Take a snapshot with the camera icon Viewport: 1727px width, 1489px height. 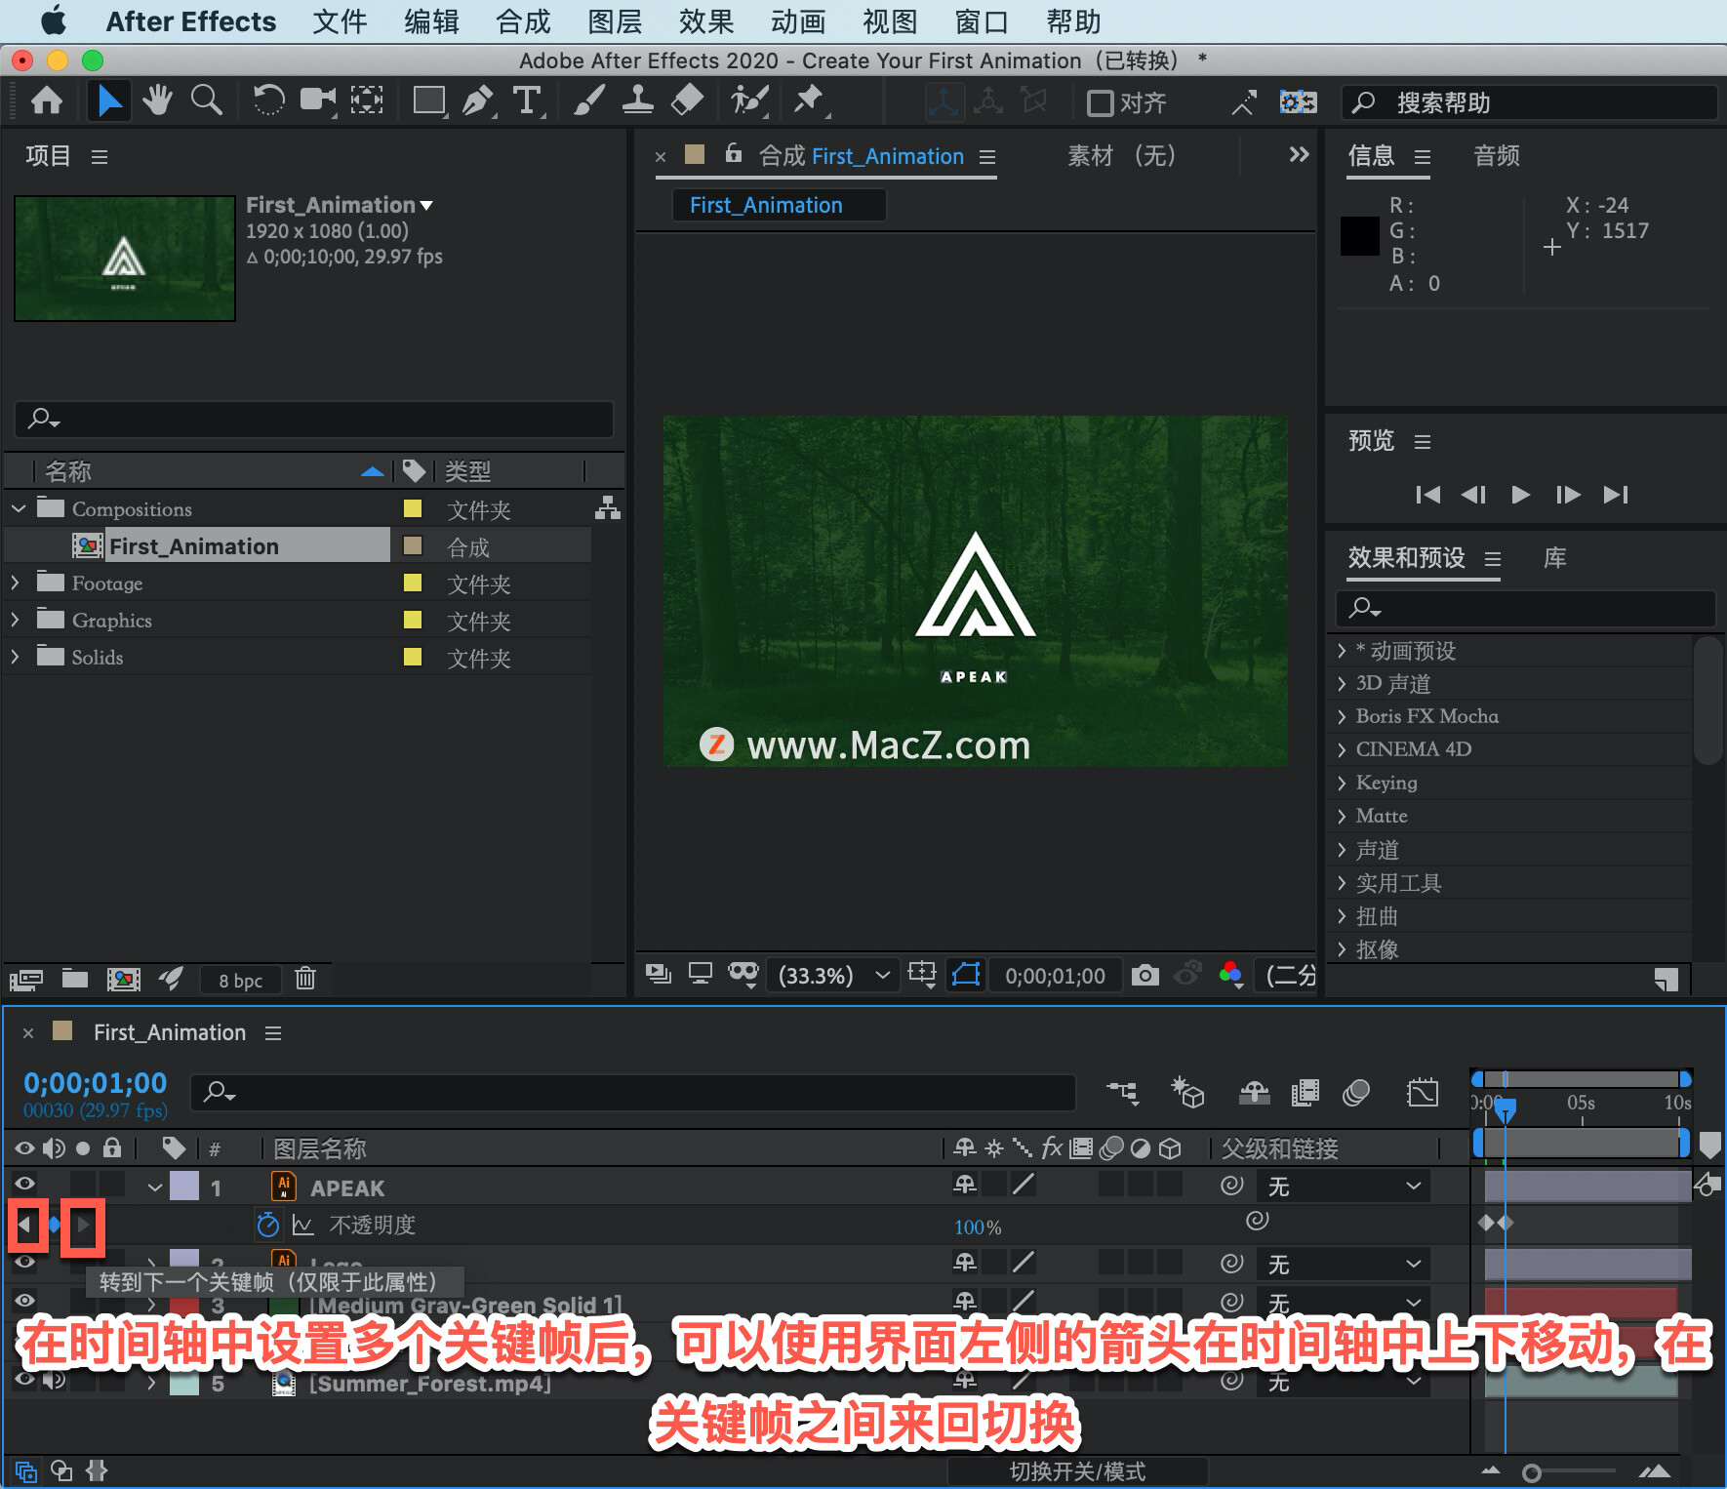1145,975
